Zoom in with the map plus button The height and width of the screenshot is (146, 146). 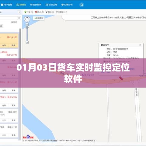pyautogui.click(x=27, y=24)
